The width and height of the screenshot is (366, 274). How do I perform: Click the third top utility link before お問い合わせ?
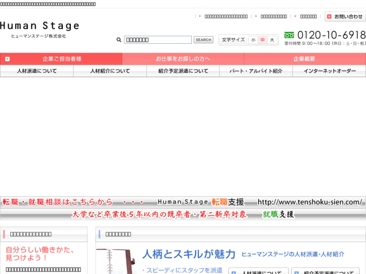pyautogui.click(x=308, y=17)
